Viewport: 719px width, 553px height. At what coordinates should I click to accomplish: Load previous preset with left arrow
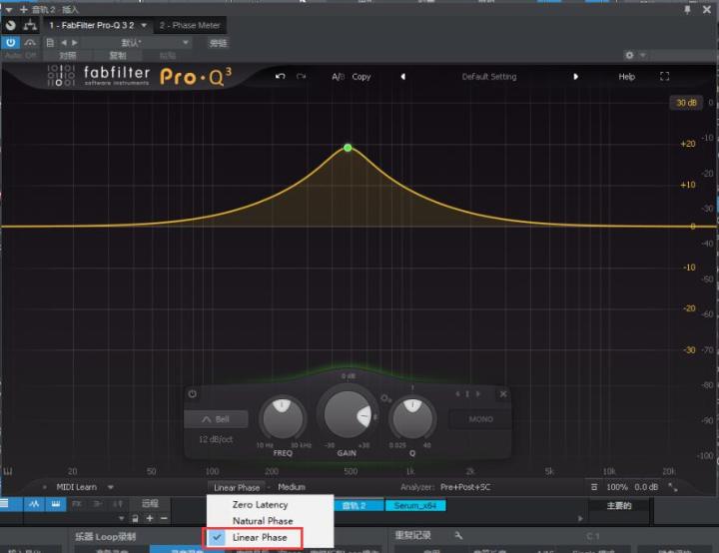click(x=64, y=43)
